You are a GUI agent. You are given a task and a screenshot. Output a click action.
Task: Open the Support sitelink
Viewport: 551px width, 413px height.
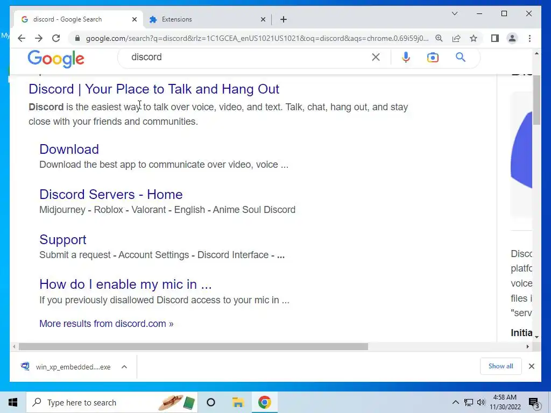click(63, 239)
